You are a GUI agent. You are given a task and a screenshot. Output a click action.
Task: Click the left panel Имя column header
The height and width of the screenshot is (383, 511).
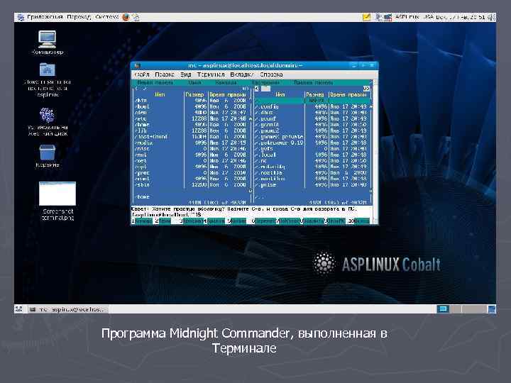pos(160,94)
